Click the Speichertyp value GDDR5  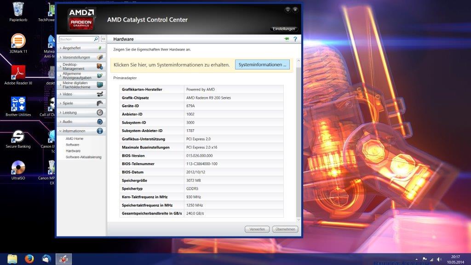click(x=192, y=189)
